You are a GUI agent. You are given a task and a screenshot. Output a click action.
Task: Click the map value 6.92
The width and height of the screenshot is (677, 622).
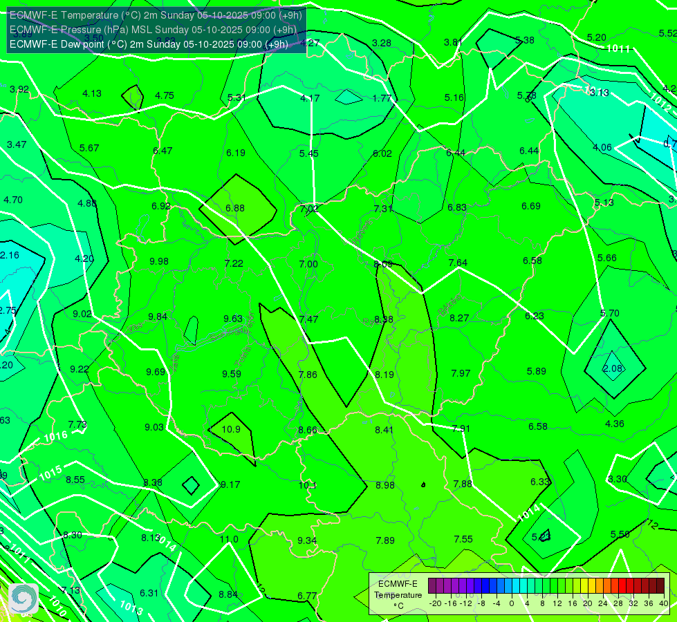click(x=160, y=207)
